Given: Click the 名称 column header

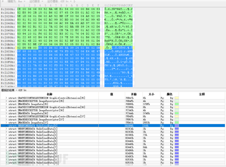Looking at the screenshot, I should (49, 94).
